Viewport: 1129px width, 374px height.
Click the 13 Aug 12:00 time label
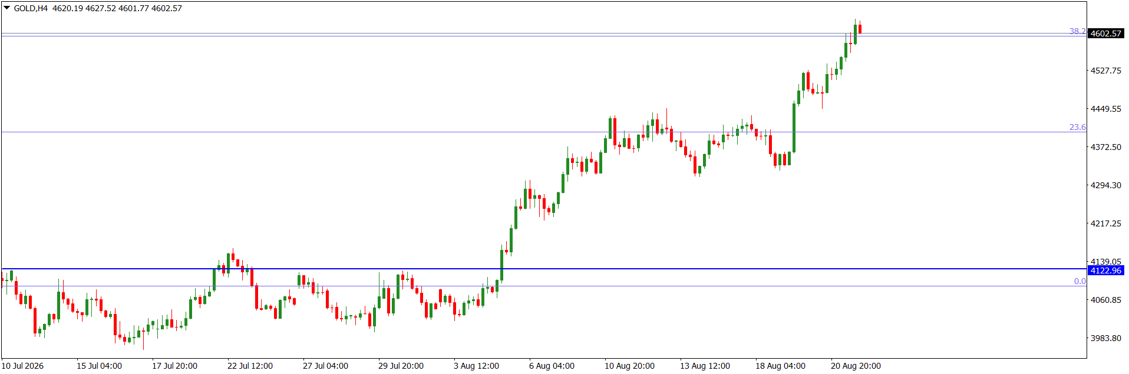(x=705, y=366)
